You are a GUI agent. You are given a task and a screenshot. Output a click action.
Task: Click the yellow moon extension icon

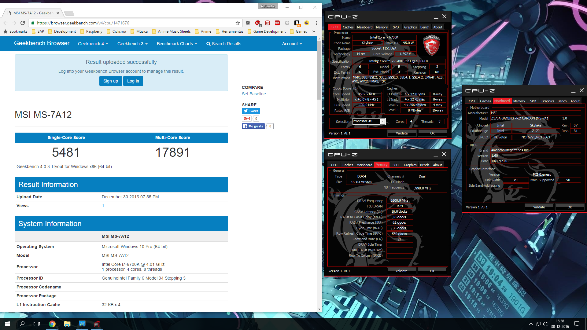point(307,23)
